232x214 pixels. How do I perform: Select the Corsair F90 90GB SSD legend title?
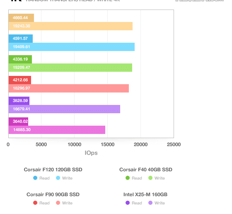tap(53, 195)
